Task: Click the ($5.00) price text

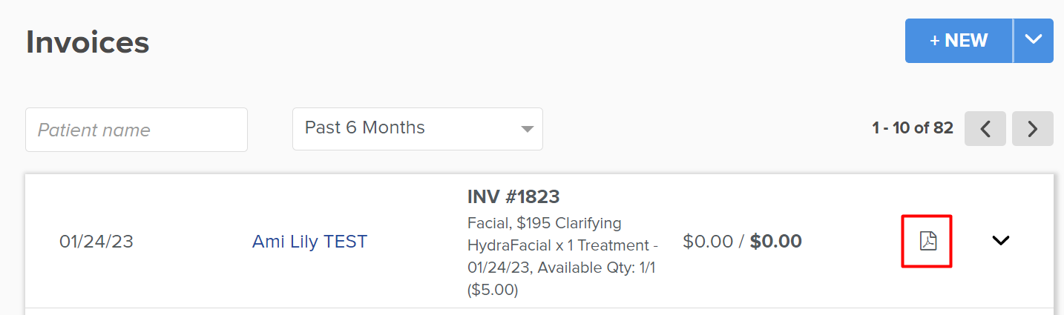Action: [493, 290]
